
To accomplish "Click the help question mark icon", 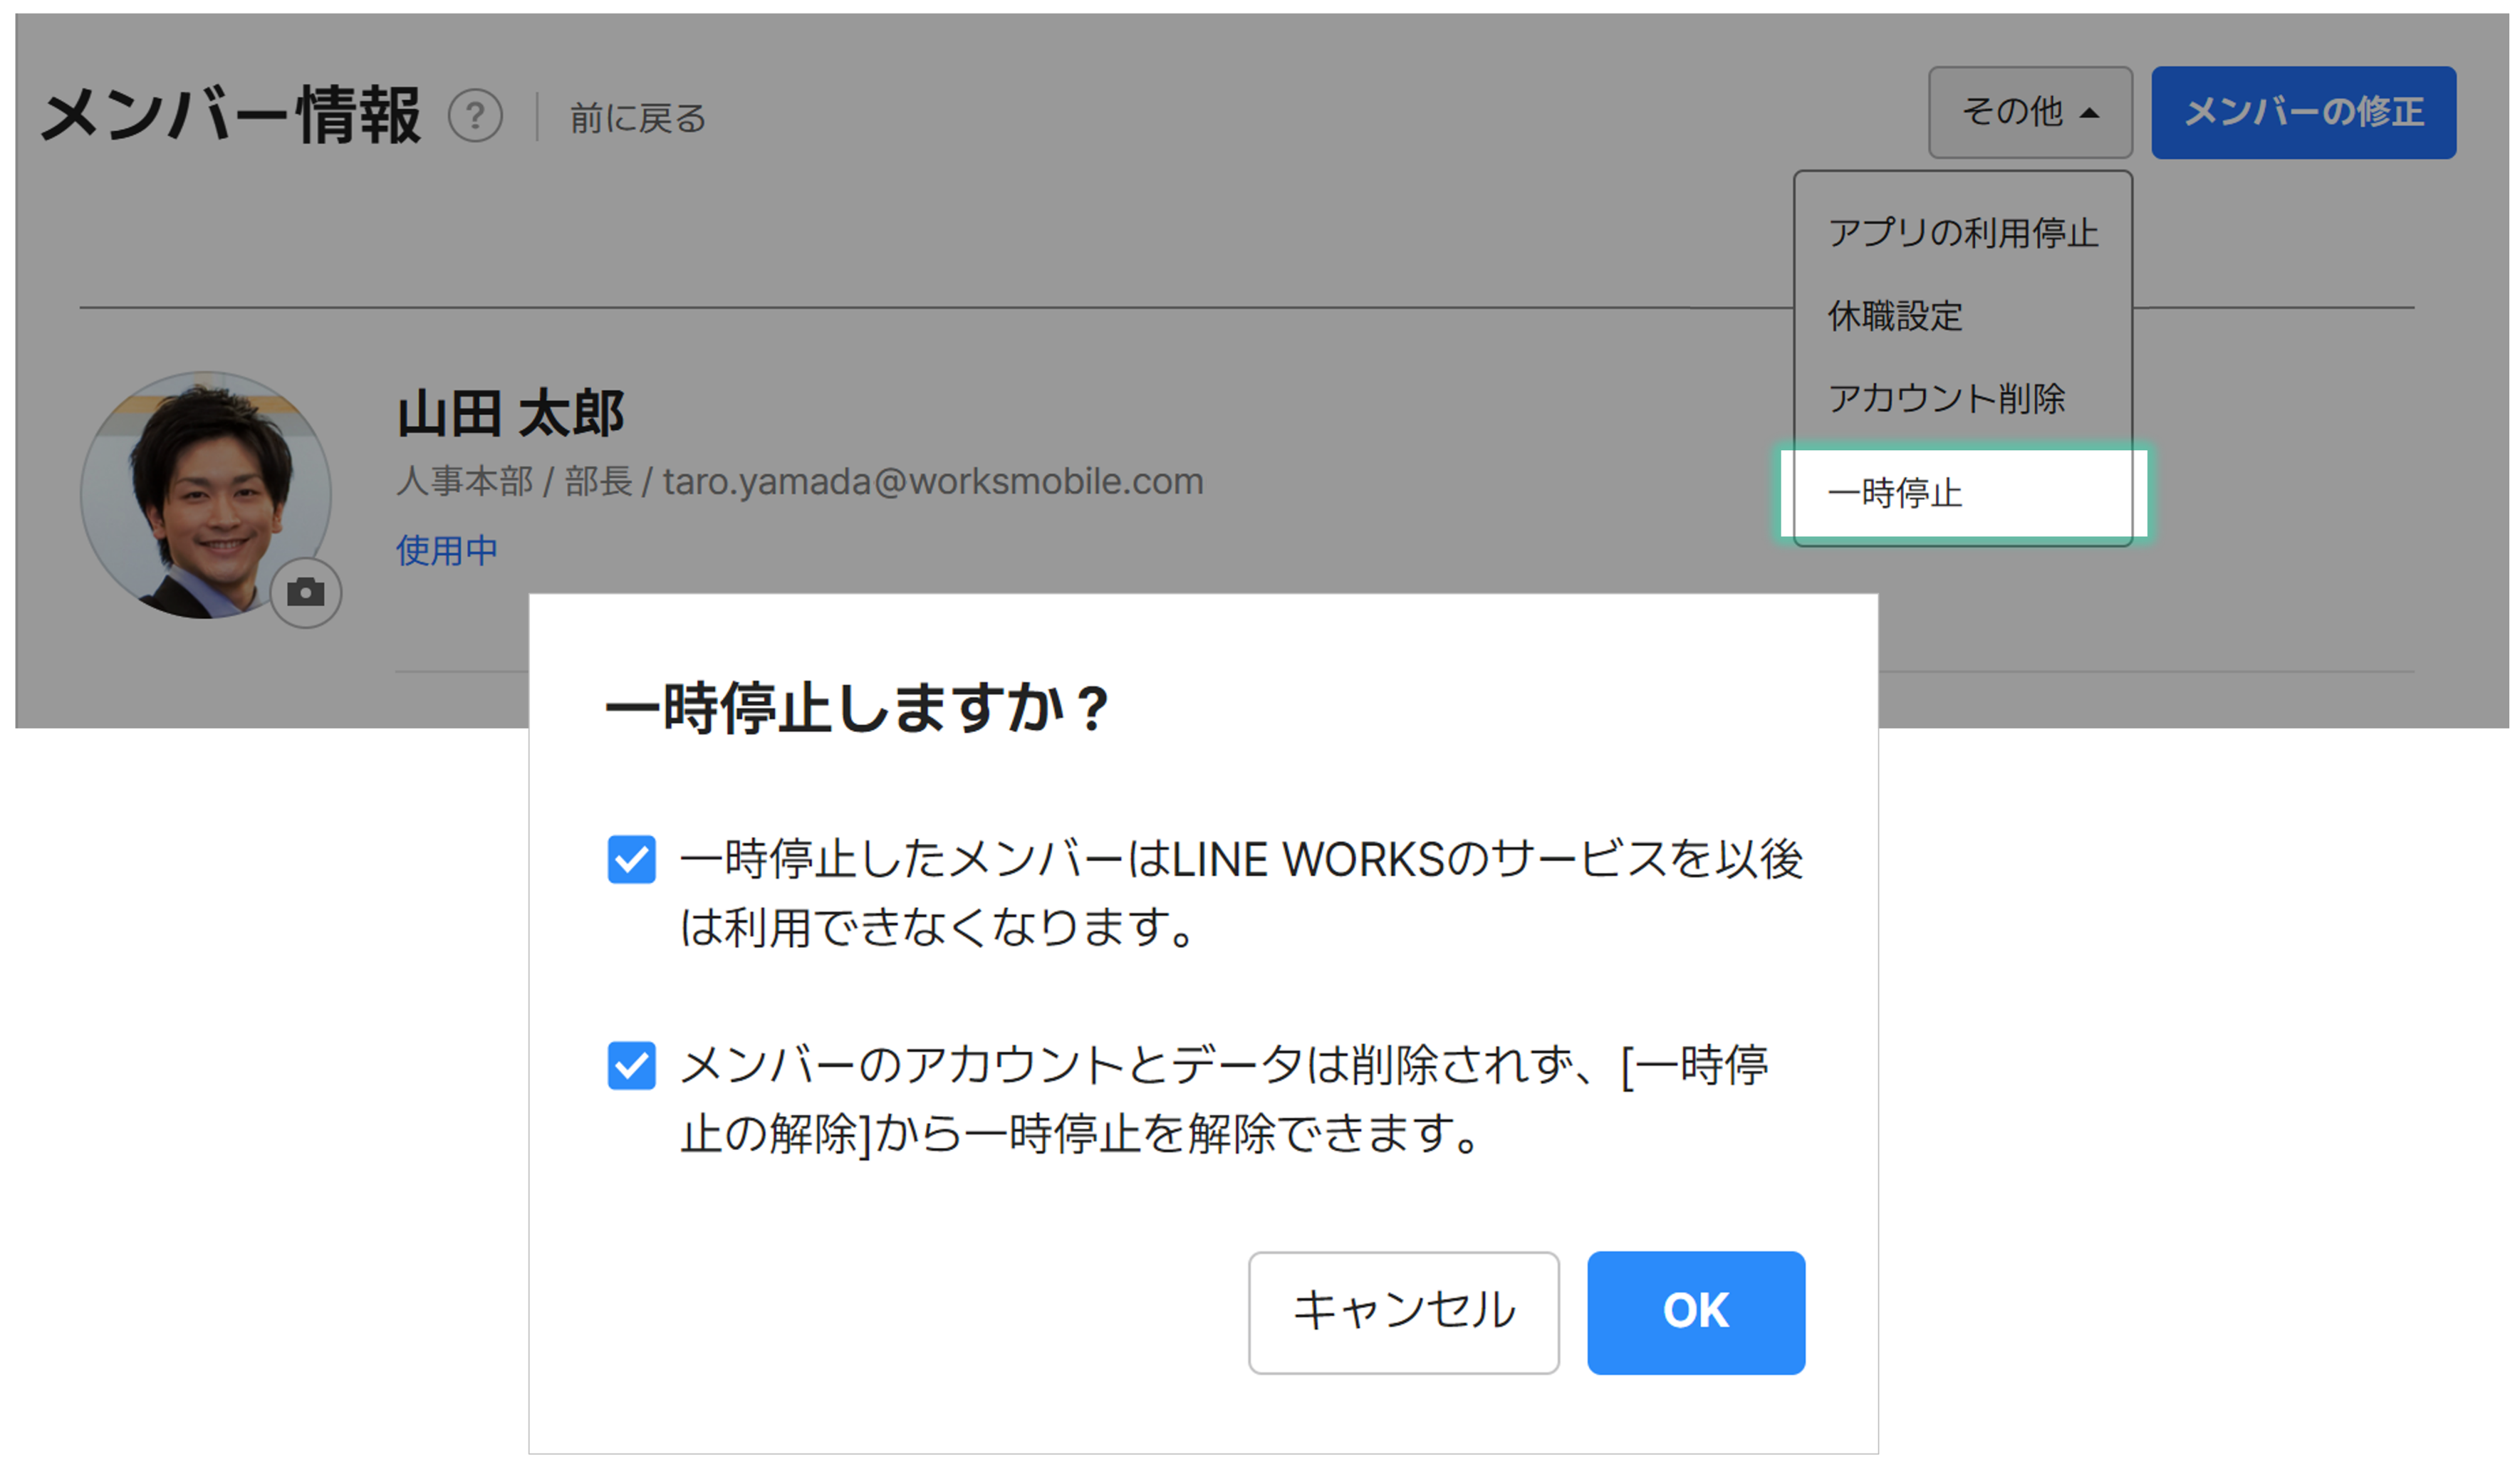I will pos(475,116).
